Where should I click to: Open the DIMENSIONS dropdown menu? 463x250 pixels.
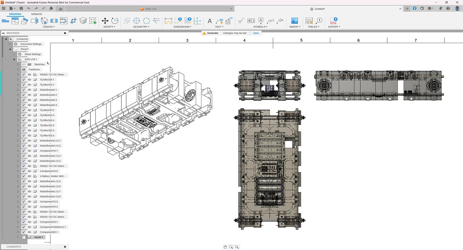coord(182,27)
